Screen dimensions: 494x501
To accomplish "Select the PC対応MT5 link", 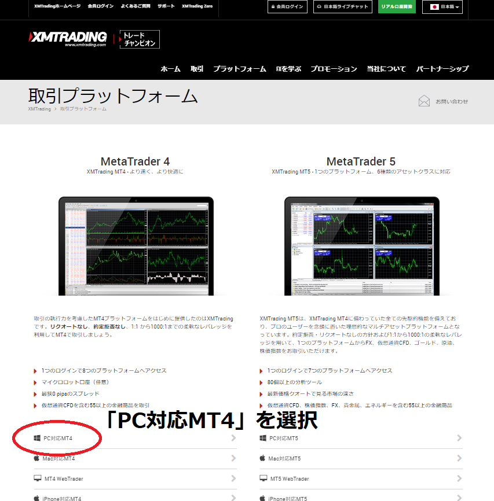I will (284, 439).
